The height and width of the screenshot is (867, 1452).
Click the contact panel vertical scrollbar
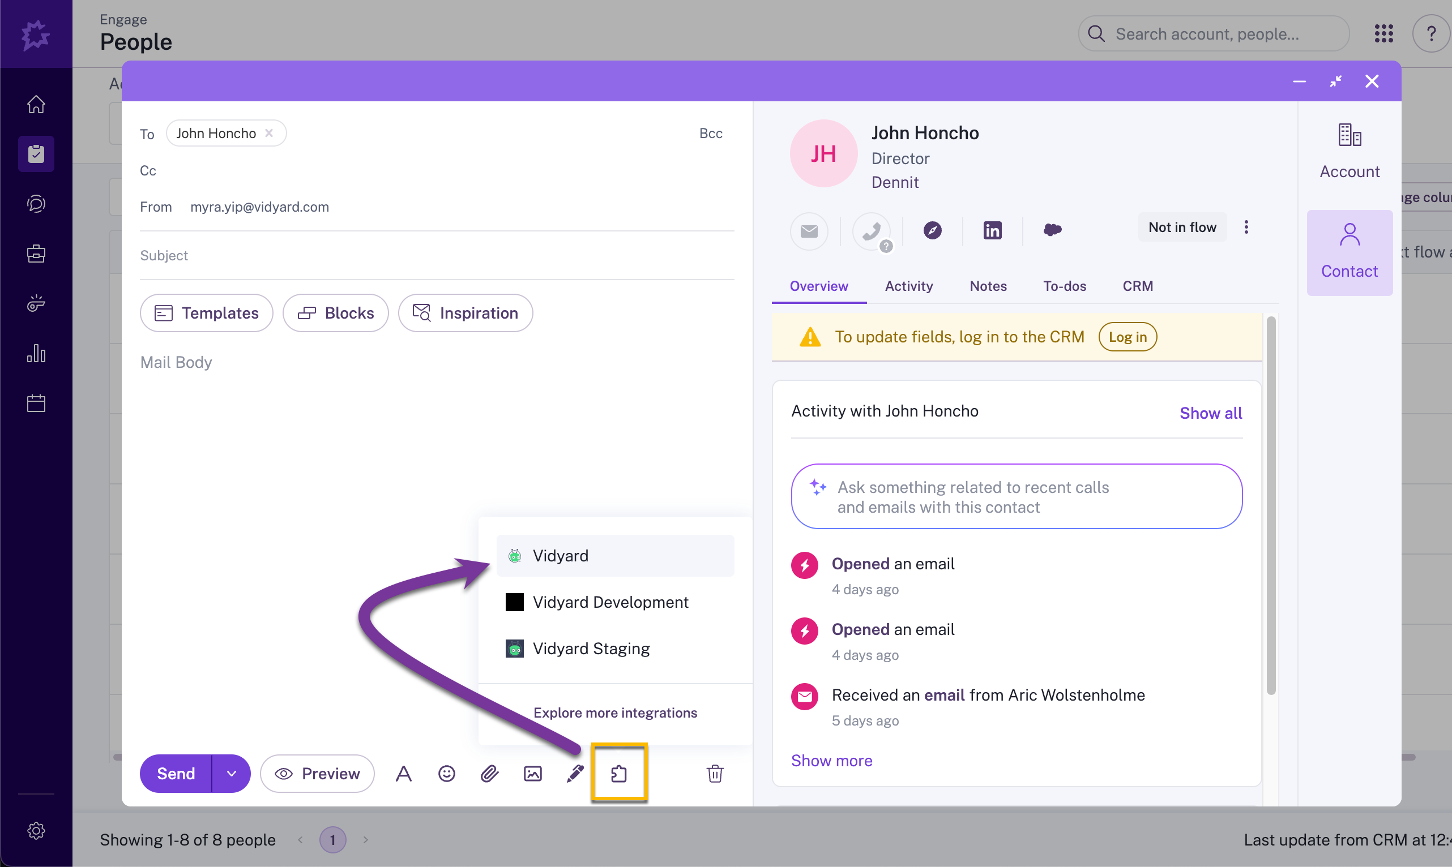click(x=1271, y=505)
